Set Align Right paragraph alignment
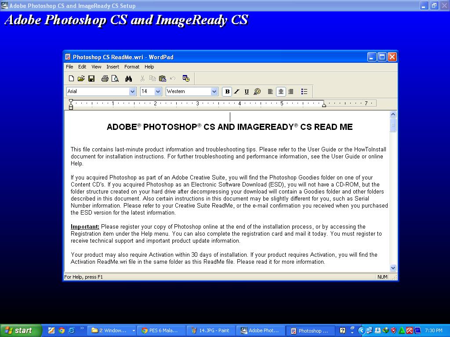Screen dimensions: 450x337 pyautogui.click(x=291, y=91)
